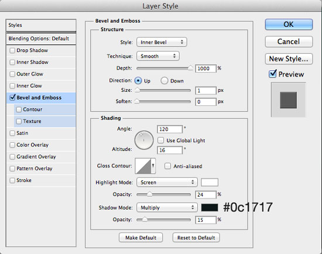The image size is (322, 254).
Task: Expand the Shadow Mode Multiply dropdown
Action: pos(167,208)
